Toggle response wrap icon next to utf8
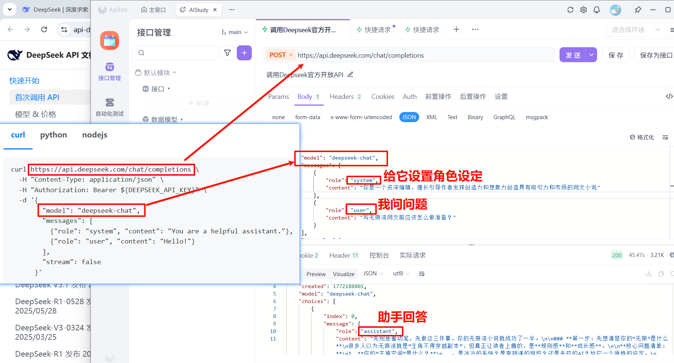Screen dimensions: 674x363 tap(422, 274)
